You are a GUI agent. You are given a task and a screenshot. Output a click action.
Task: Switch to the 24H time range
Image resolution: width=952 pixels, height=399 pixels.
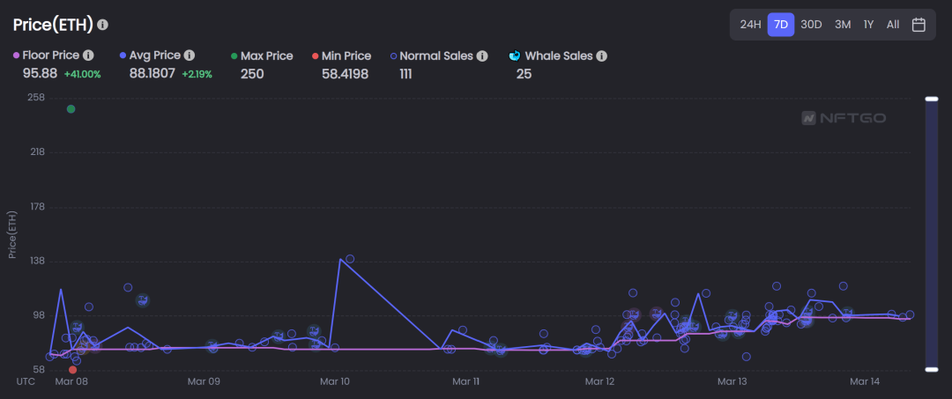750,25
